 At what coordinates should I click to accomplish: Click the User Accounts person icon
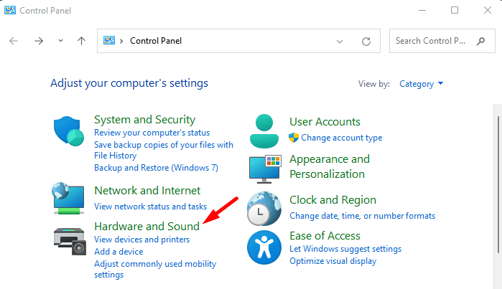[265, 130]
